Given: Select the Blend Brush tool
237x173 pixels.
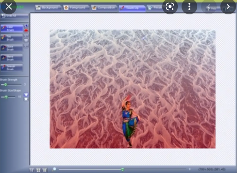Looking at the screenshot, I should (12, 58).
